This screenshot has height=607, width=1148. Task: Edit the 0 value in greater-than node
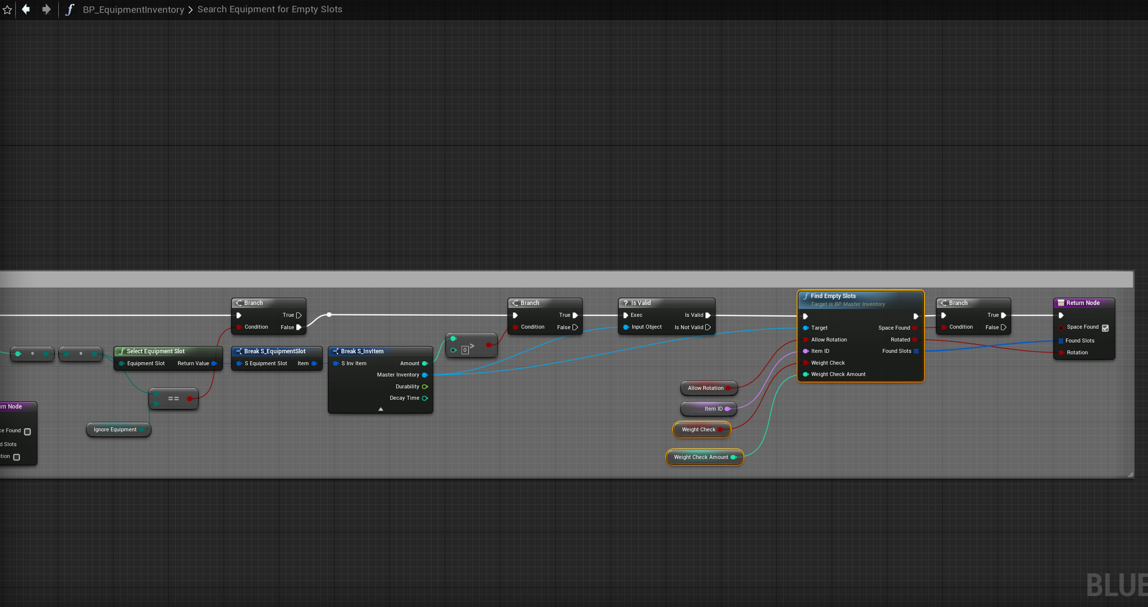click(464, 350)
